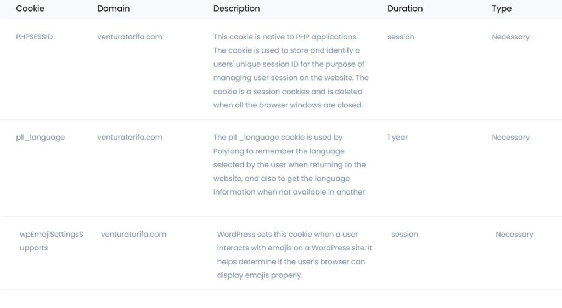This screenshot has height=308, width=562.
Task: Select the pll_language cookie name
Action: pos(41,138)
